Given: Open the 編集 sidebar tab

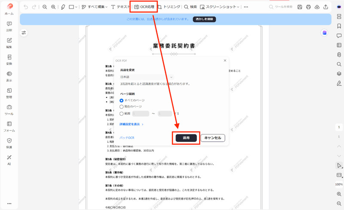Looking at the screenshot, I should (9, 43).
